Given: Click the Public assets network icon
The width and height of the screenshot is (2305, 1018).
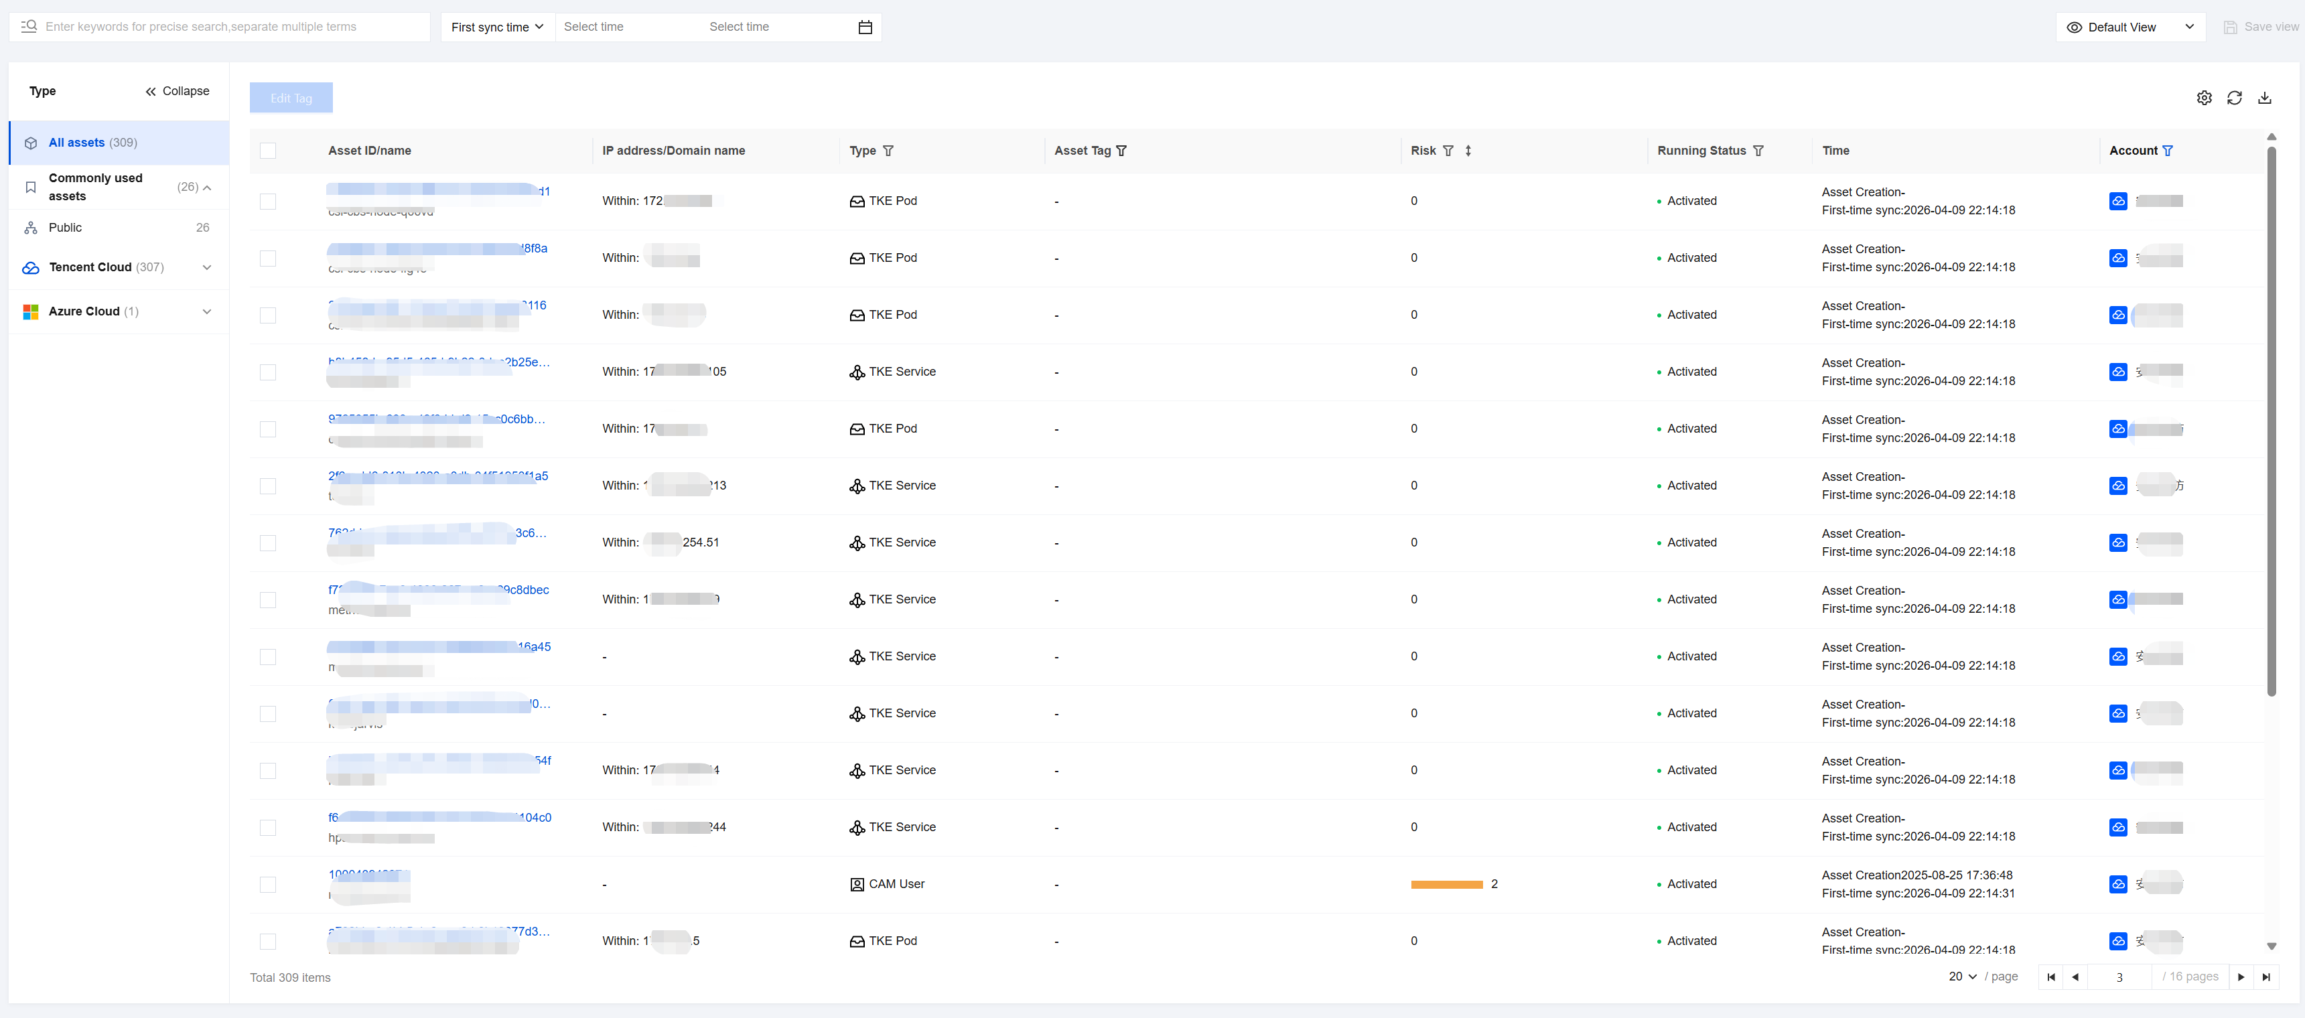Looking at the screenshot, I should [x=30, y=228].
